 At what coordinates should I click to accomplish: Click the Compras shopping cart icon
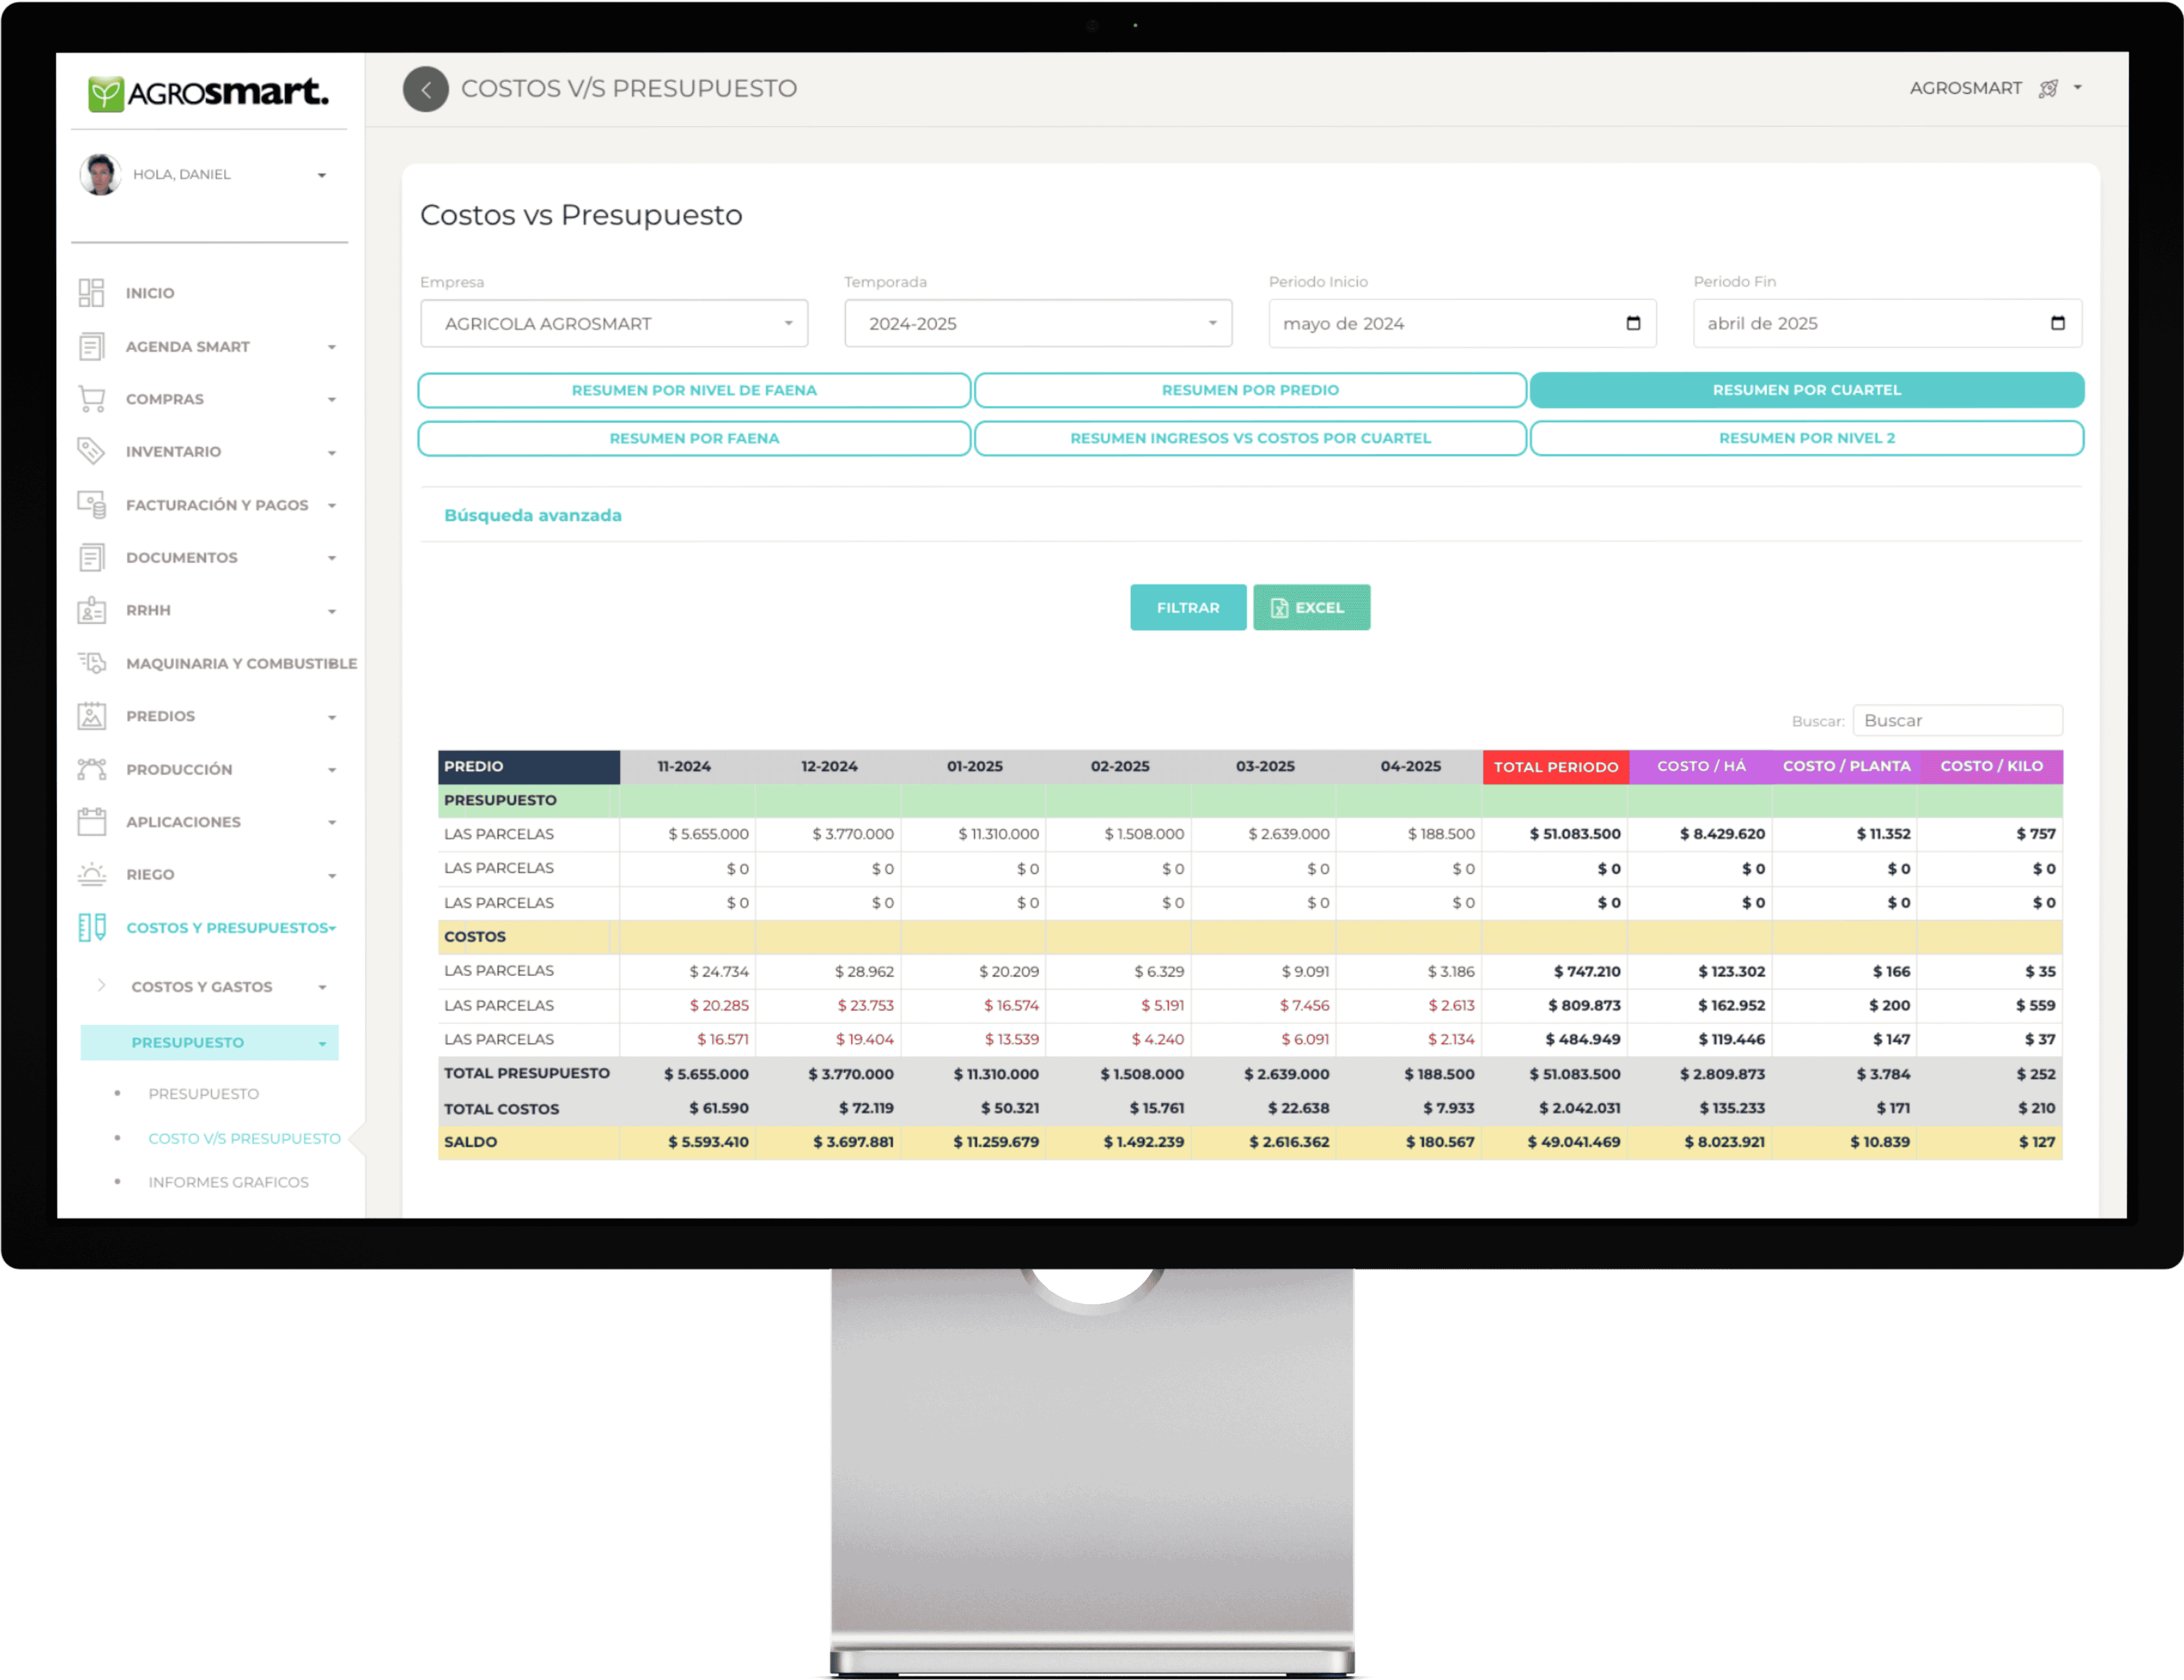pos(91,399)
